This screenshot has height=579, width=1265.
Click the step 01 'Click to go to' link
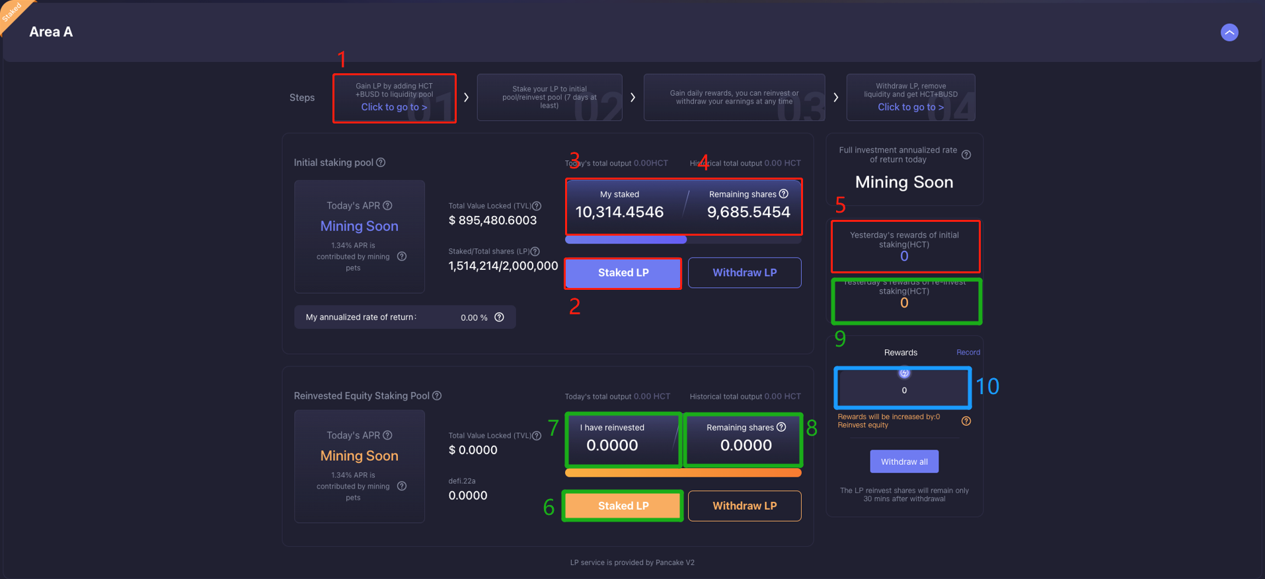point(394,107)
